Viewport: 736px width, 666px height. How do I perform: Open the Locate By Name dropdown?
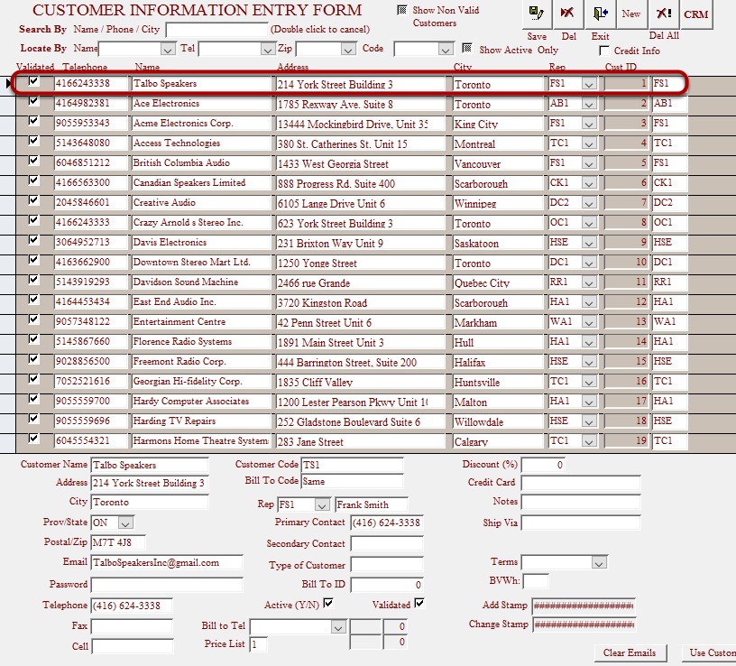coord(168,49)
